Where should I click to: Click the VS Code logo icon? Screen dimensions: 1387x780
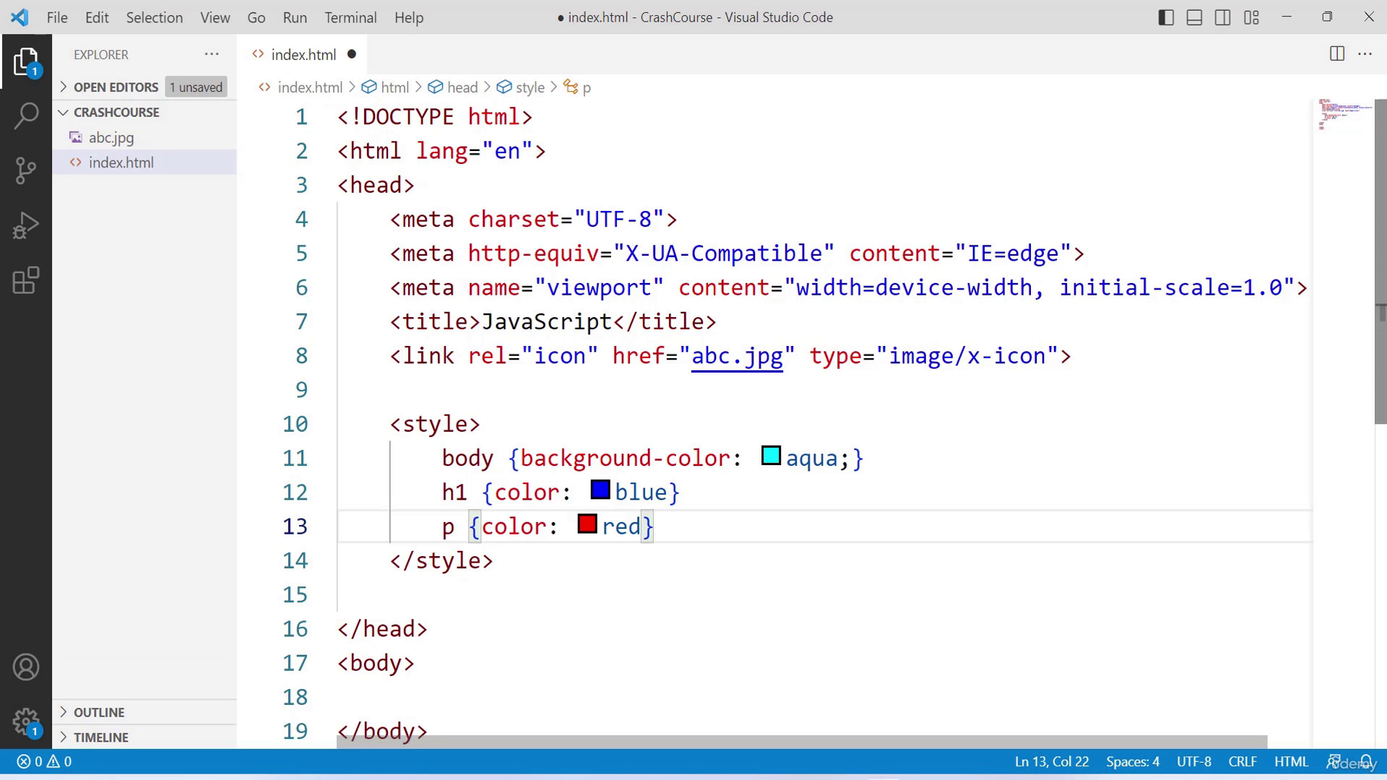tap(20, 17)
